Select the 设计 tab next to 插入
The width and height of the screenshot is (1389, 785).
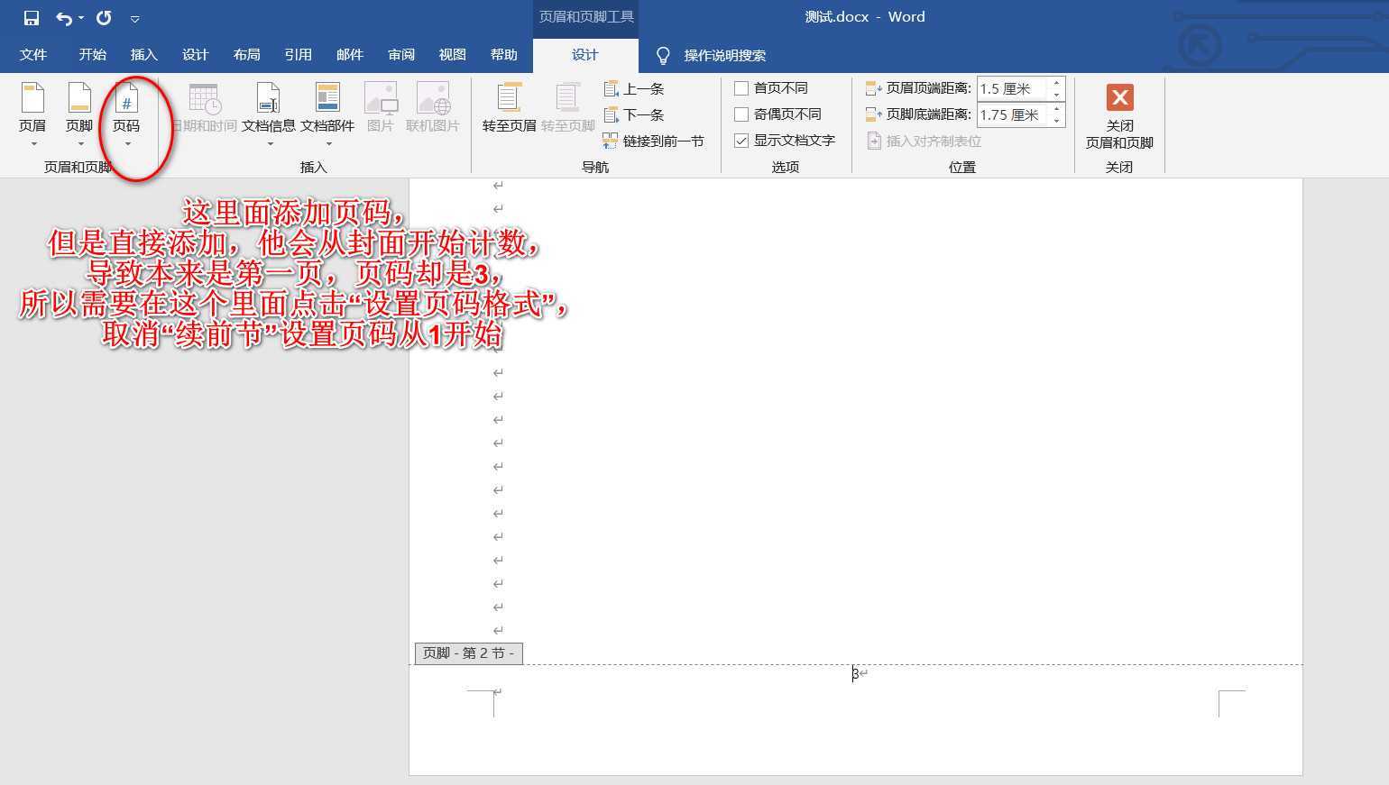click(x=196, y=55)
